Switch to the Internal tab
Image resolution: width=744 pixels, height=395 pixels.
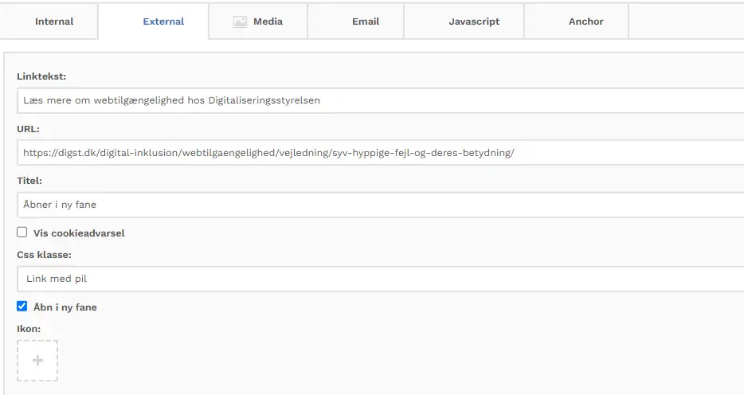pos(54,22)
